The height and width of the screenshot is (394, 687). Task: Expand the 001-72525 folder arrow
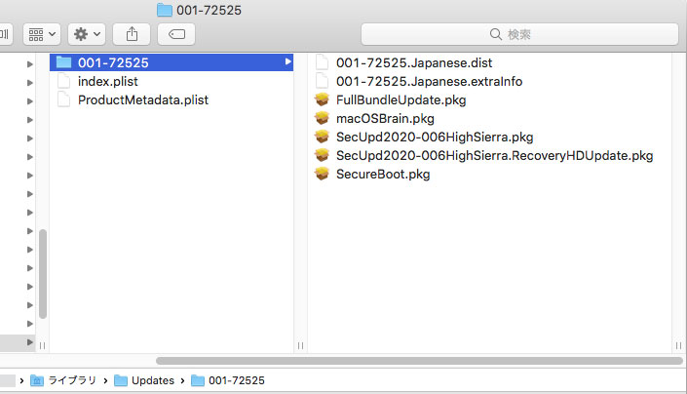287,62
